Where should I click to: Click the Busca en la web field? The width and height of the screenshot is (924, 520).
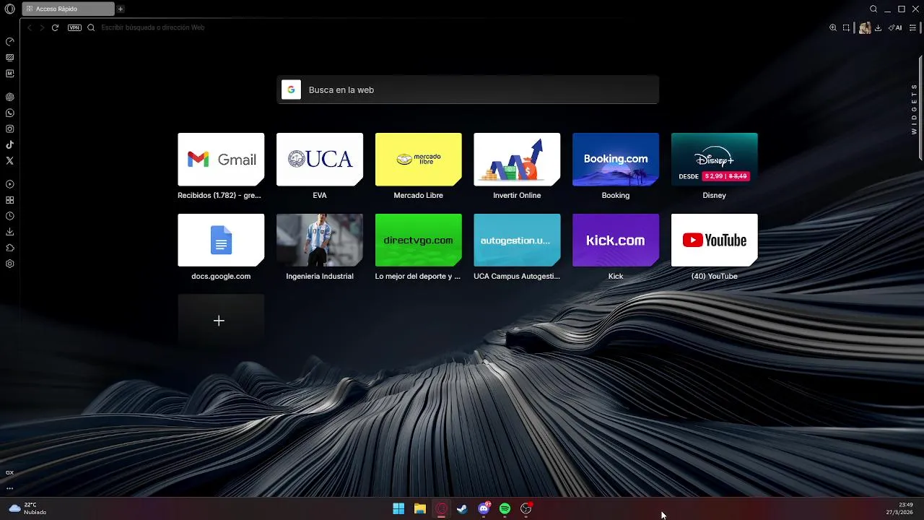click(468, 90)
